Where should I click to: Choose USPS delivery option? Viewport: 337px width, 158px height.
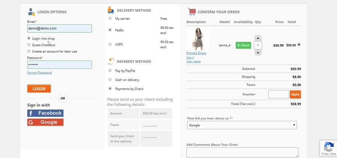pyautogui.click(x=110, y=44)
